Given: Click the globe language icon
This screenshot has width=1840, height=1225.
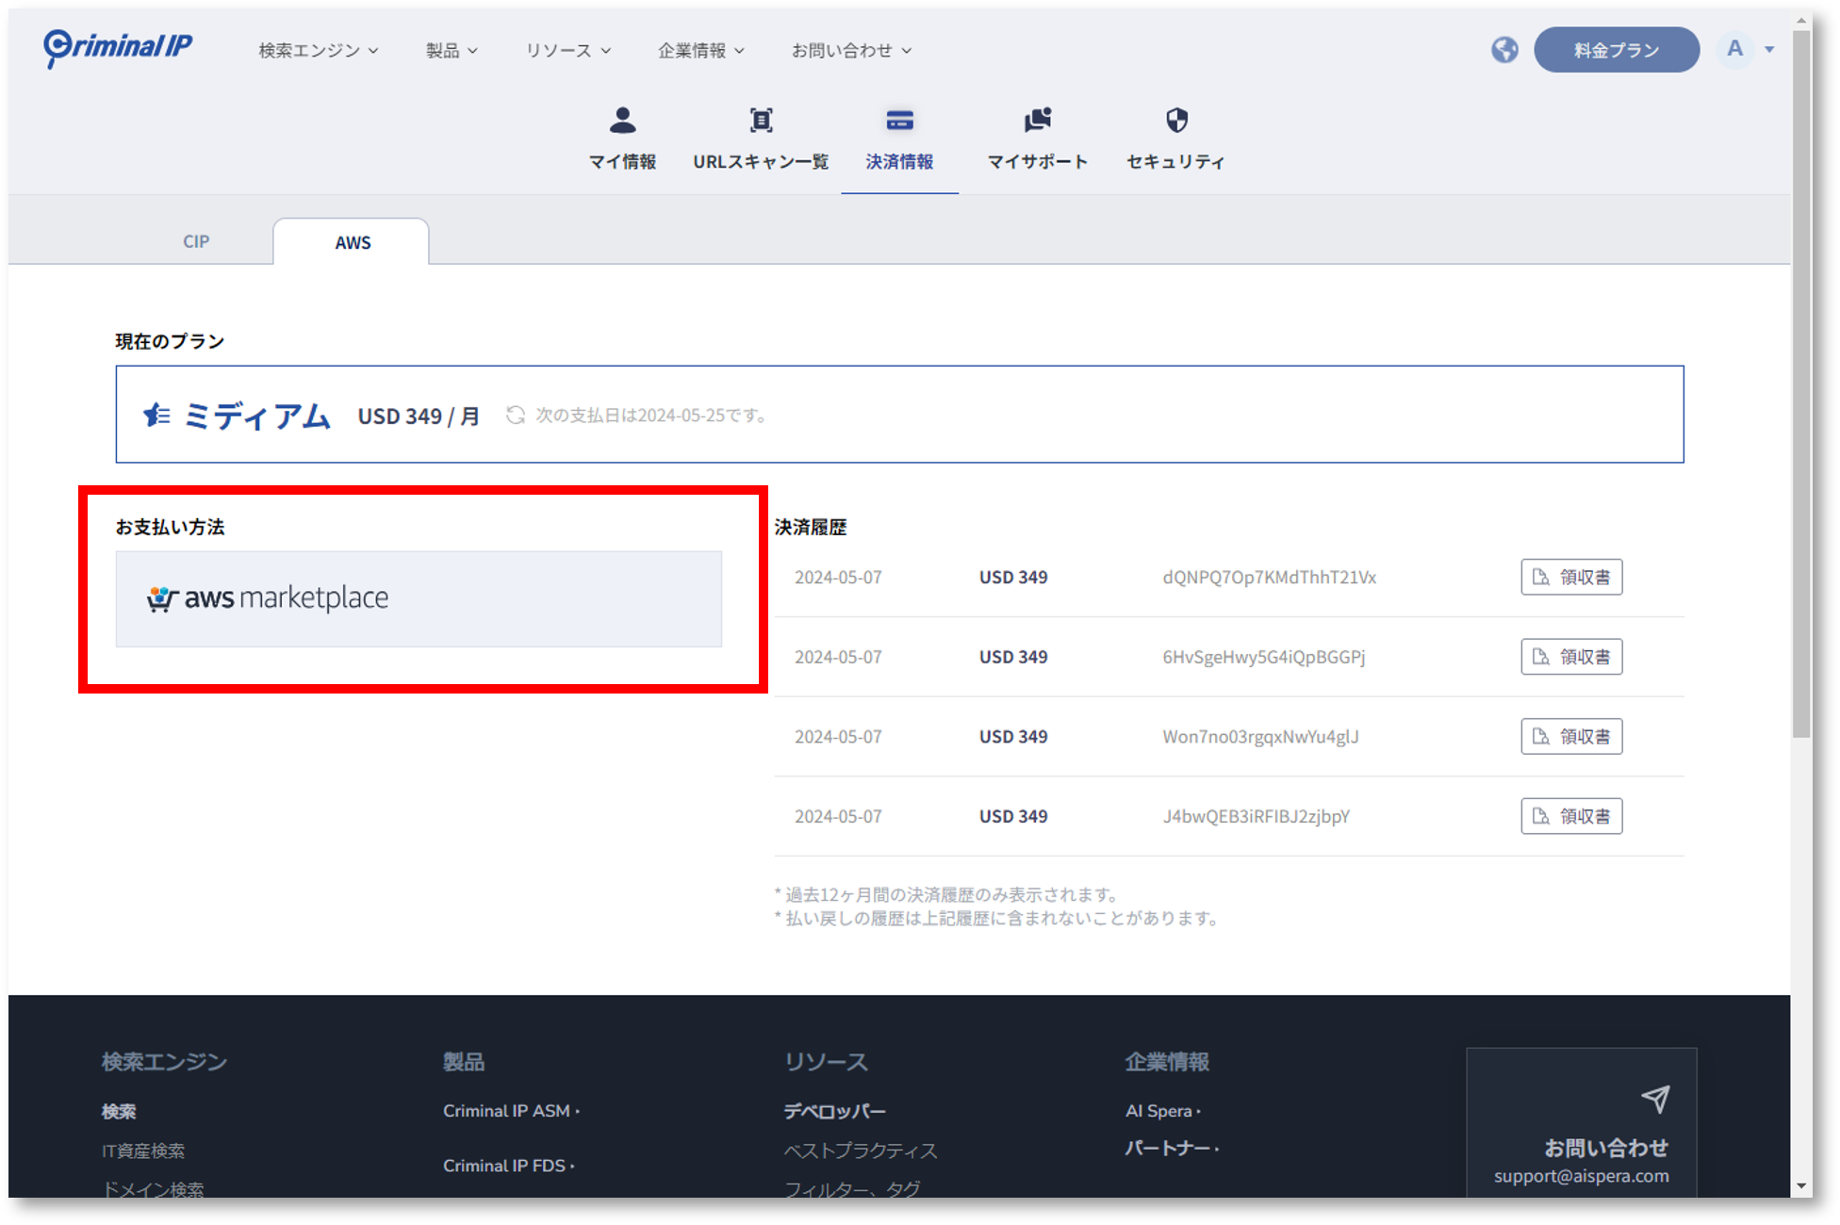Looking at the screenshot, I should pos(1504,50).
